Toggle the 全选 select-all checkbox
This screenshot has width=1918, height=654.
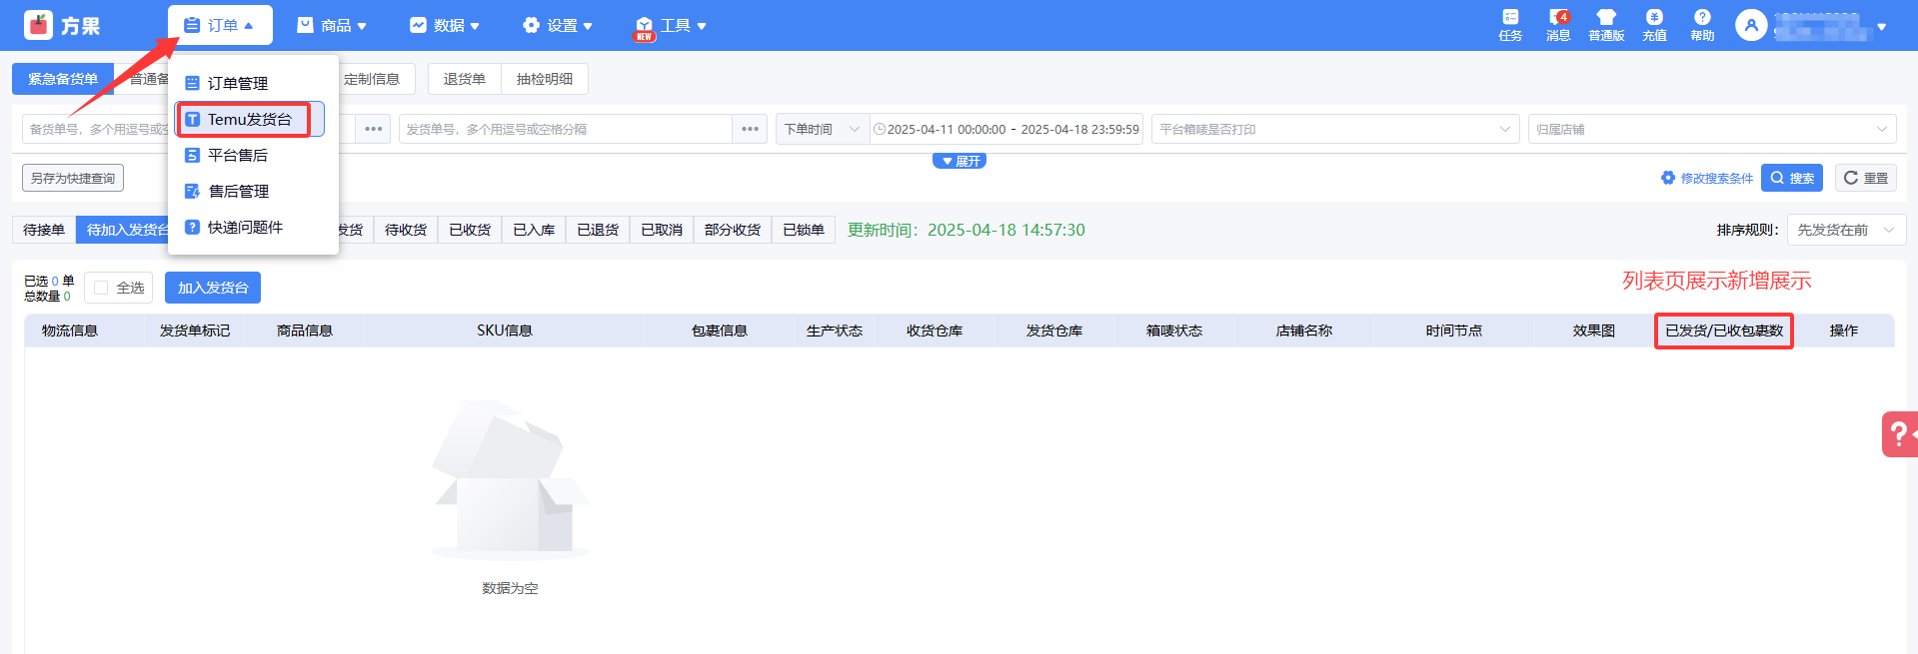click(x=101, y=288)
